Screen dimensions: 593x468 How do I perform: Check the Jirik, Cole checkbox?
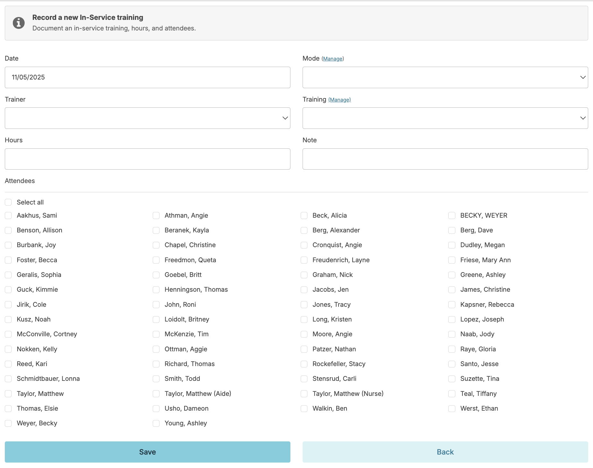tap(8, 305)
